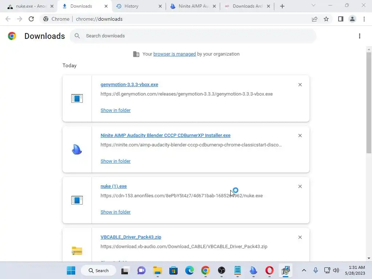
Task: Open the tab search chevron
Action: click(x=314, y=5)
